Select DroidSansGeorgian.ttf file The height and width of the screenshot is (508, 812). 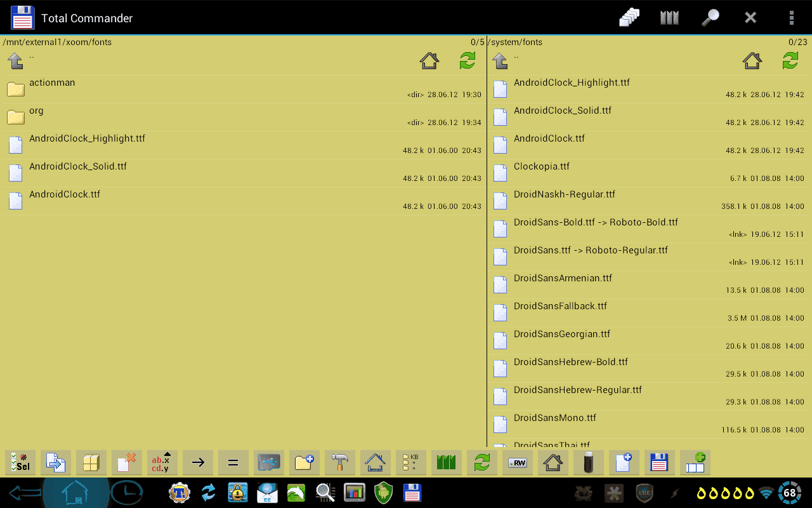650,340
